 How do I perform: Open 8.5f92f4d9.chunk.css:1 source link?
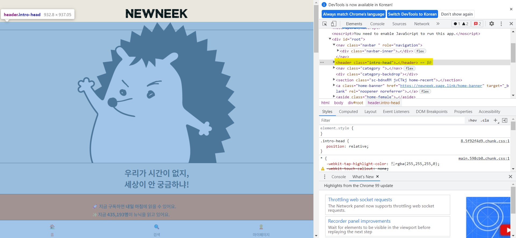(x=485, y=141)
